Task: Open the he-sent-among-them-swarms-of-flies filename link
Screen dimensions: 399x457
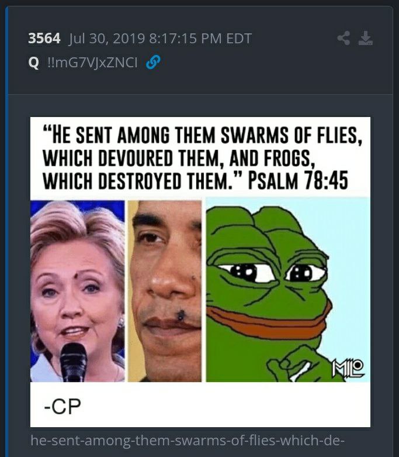Action: coord(188,440)
